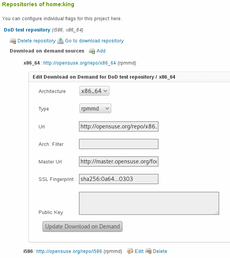230x258 pixels.
Task: Click the Edit link for i586
Action: pyautogui.click(x=139, y=251)
